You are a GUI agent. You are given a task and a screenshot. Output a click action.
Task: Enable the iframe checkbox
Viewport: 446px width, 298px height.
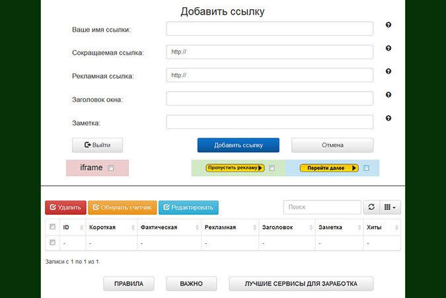(x=111, y=168)
